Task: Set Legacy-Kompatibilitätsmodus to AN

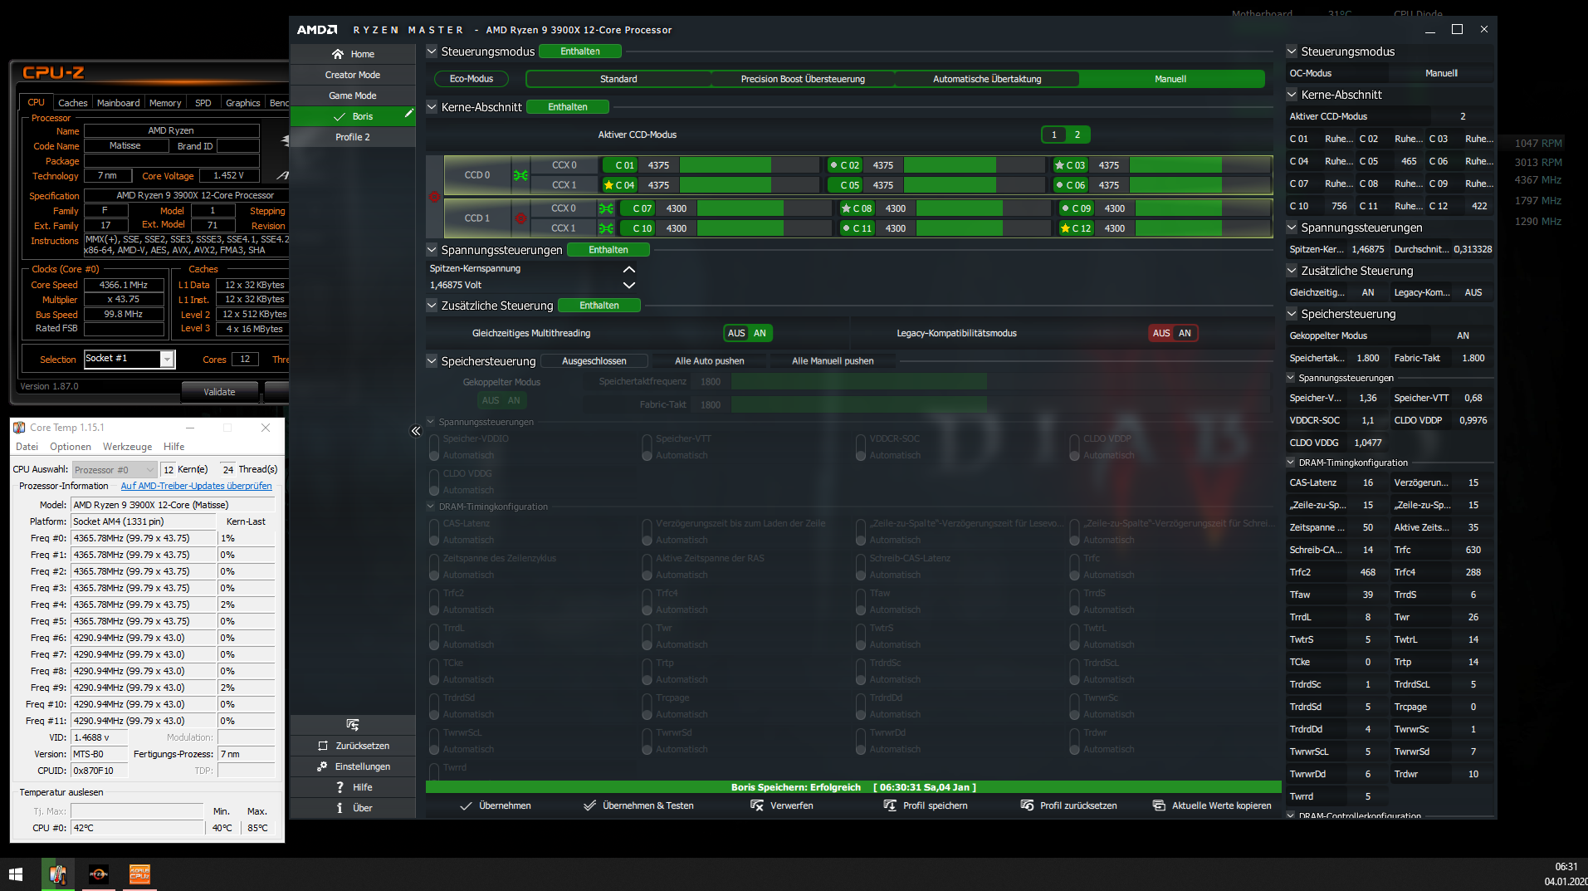Action: 1185,333
